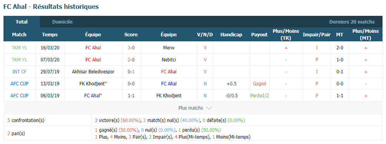Click the AFC CUP link dated 06/03/19
Screen dimensions: 386x144
[x=19, y=96]
